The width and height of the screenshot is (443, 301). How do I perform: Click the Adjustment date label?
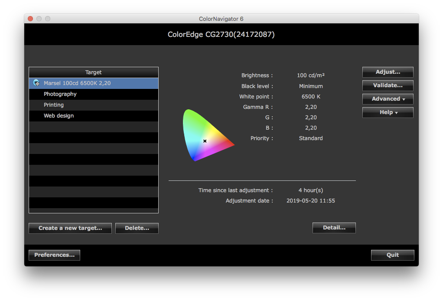point(250,201)
